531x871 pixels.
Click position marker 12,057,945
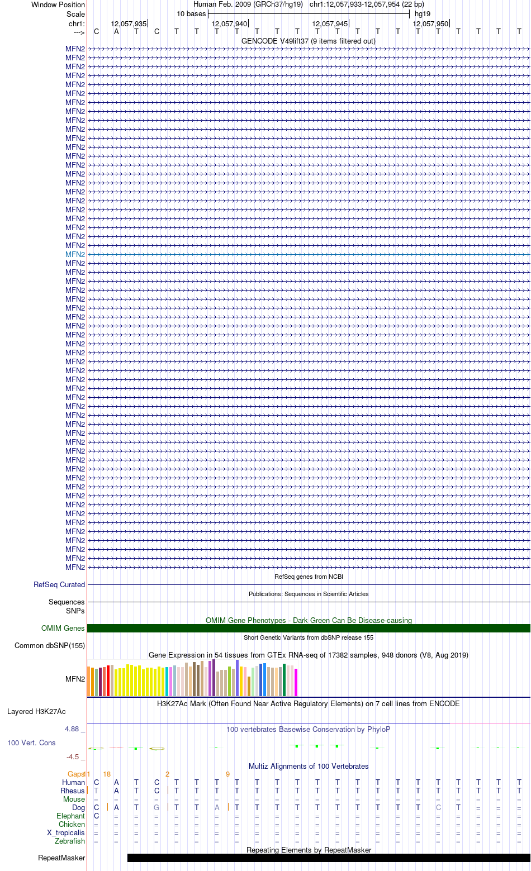(330, 23)
